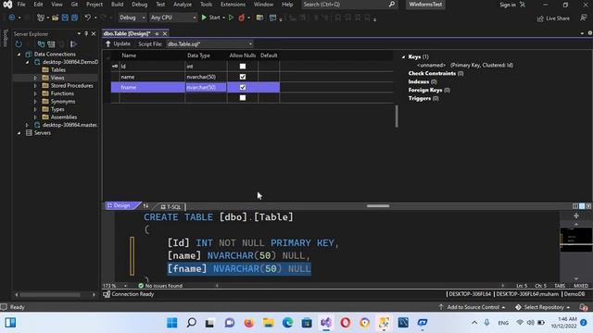Click the horizontal splitter handle between design and T-SQL panes
Viewport: 593px width, 333px height.
coord(378,206)
